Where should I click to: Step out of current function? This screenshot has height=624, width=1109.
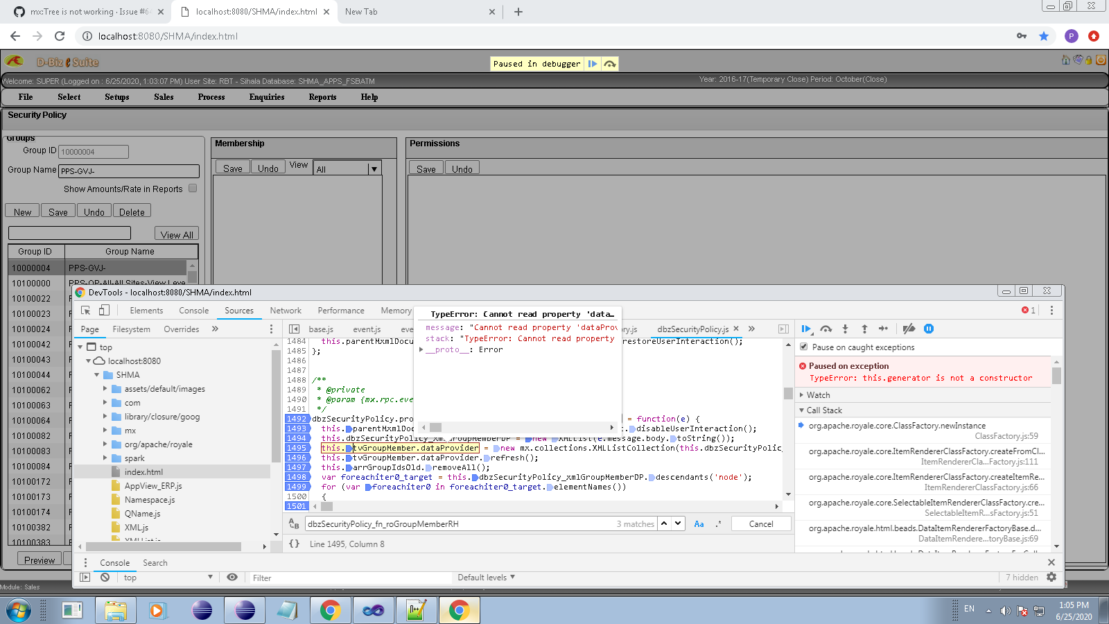pos(864,329)
